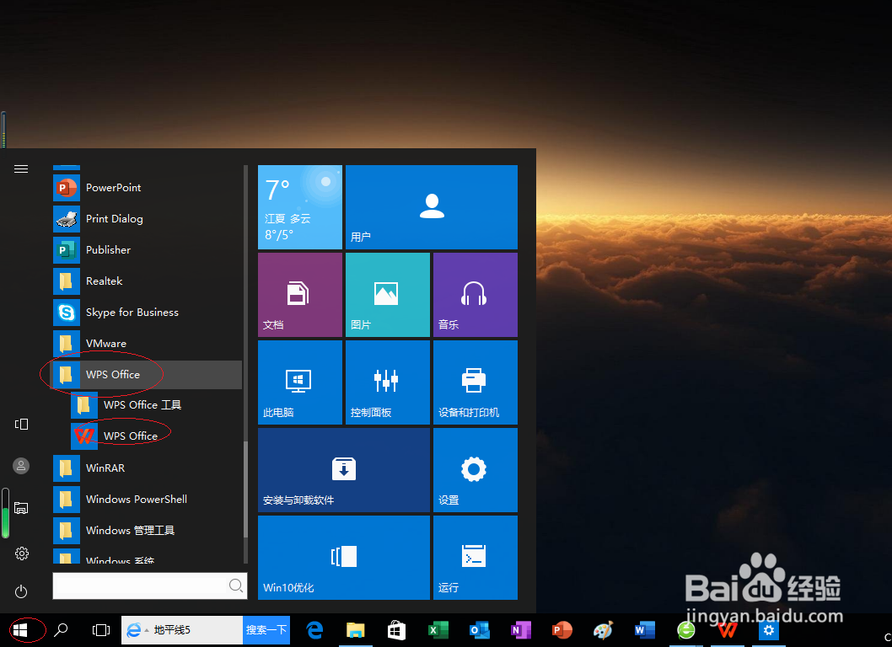Open Microsoft Store from the taskbar

coord(396,630)
